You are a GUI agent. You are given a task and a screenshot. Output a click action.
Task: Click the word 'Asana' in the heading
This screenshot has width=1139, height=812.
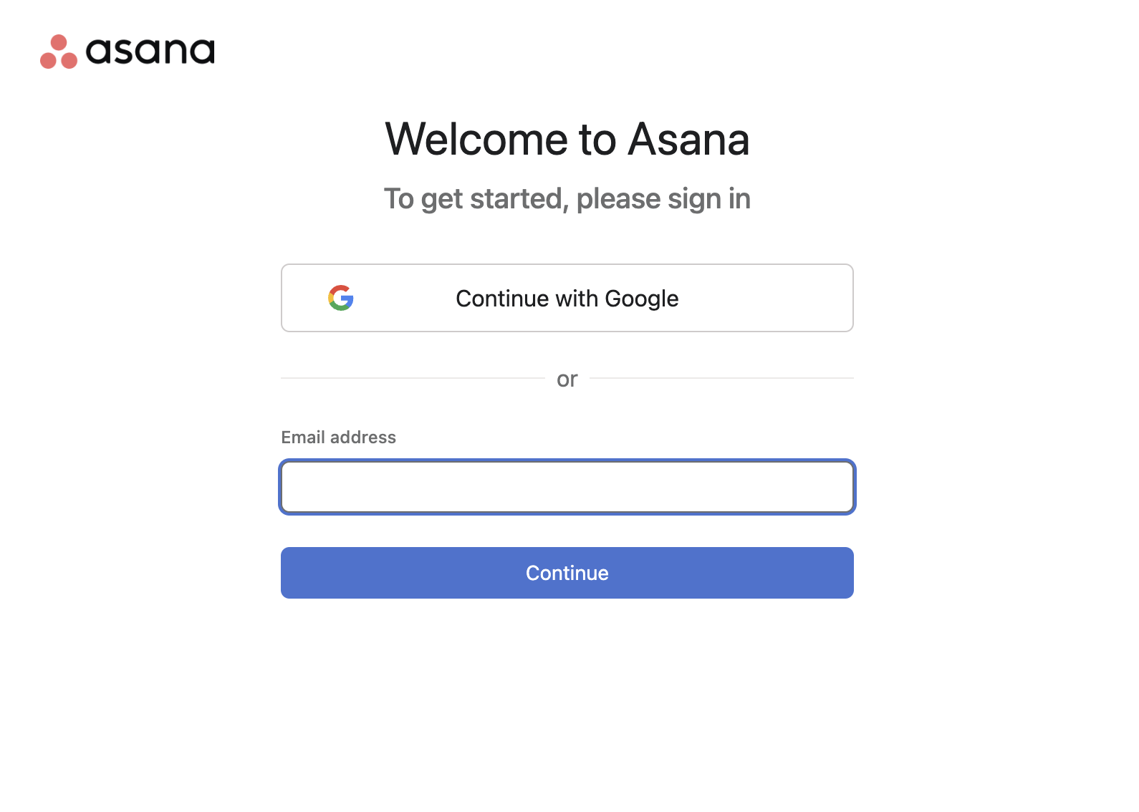(689, 139)
